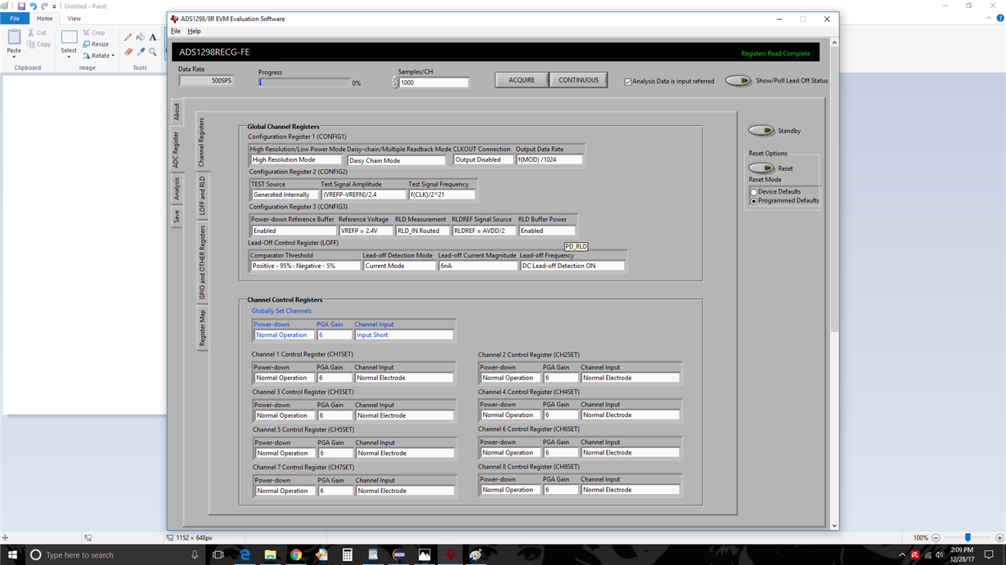Click the File button in Paint
The width and height of the screenshot is (1006, 565).
15,18
